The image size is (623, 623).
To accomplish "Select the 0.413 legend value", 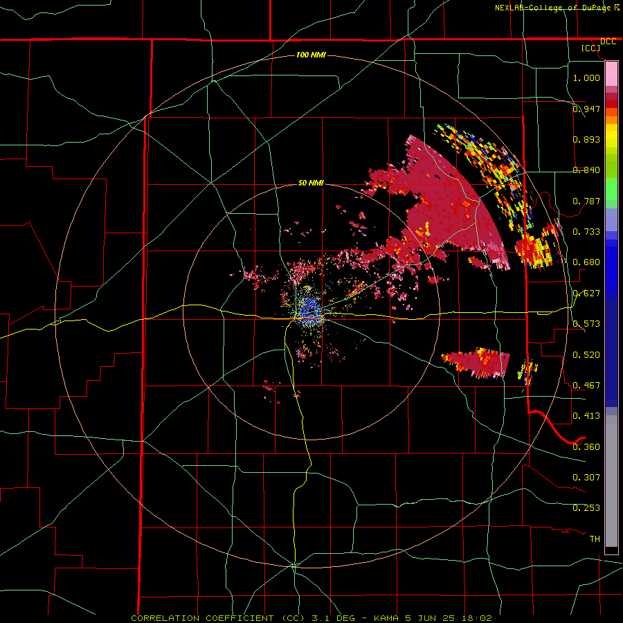I will pos(586,415).
